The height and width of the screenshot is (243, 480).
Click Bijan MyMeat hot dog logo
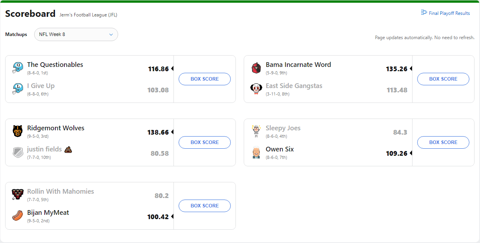pos(18,216)
